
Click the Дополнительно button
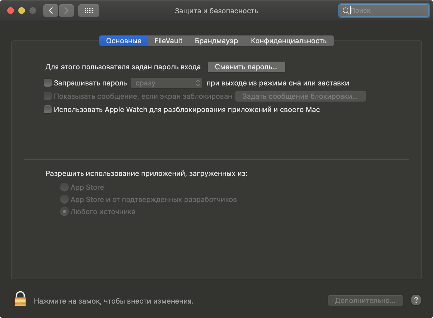pyautogui.click(x=365, y=301)
